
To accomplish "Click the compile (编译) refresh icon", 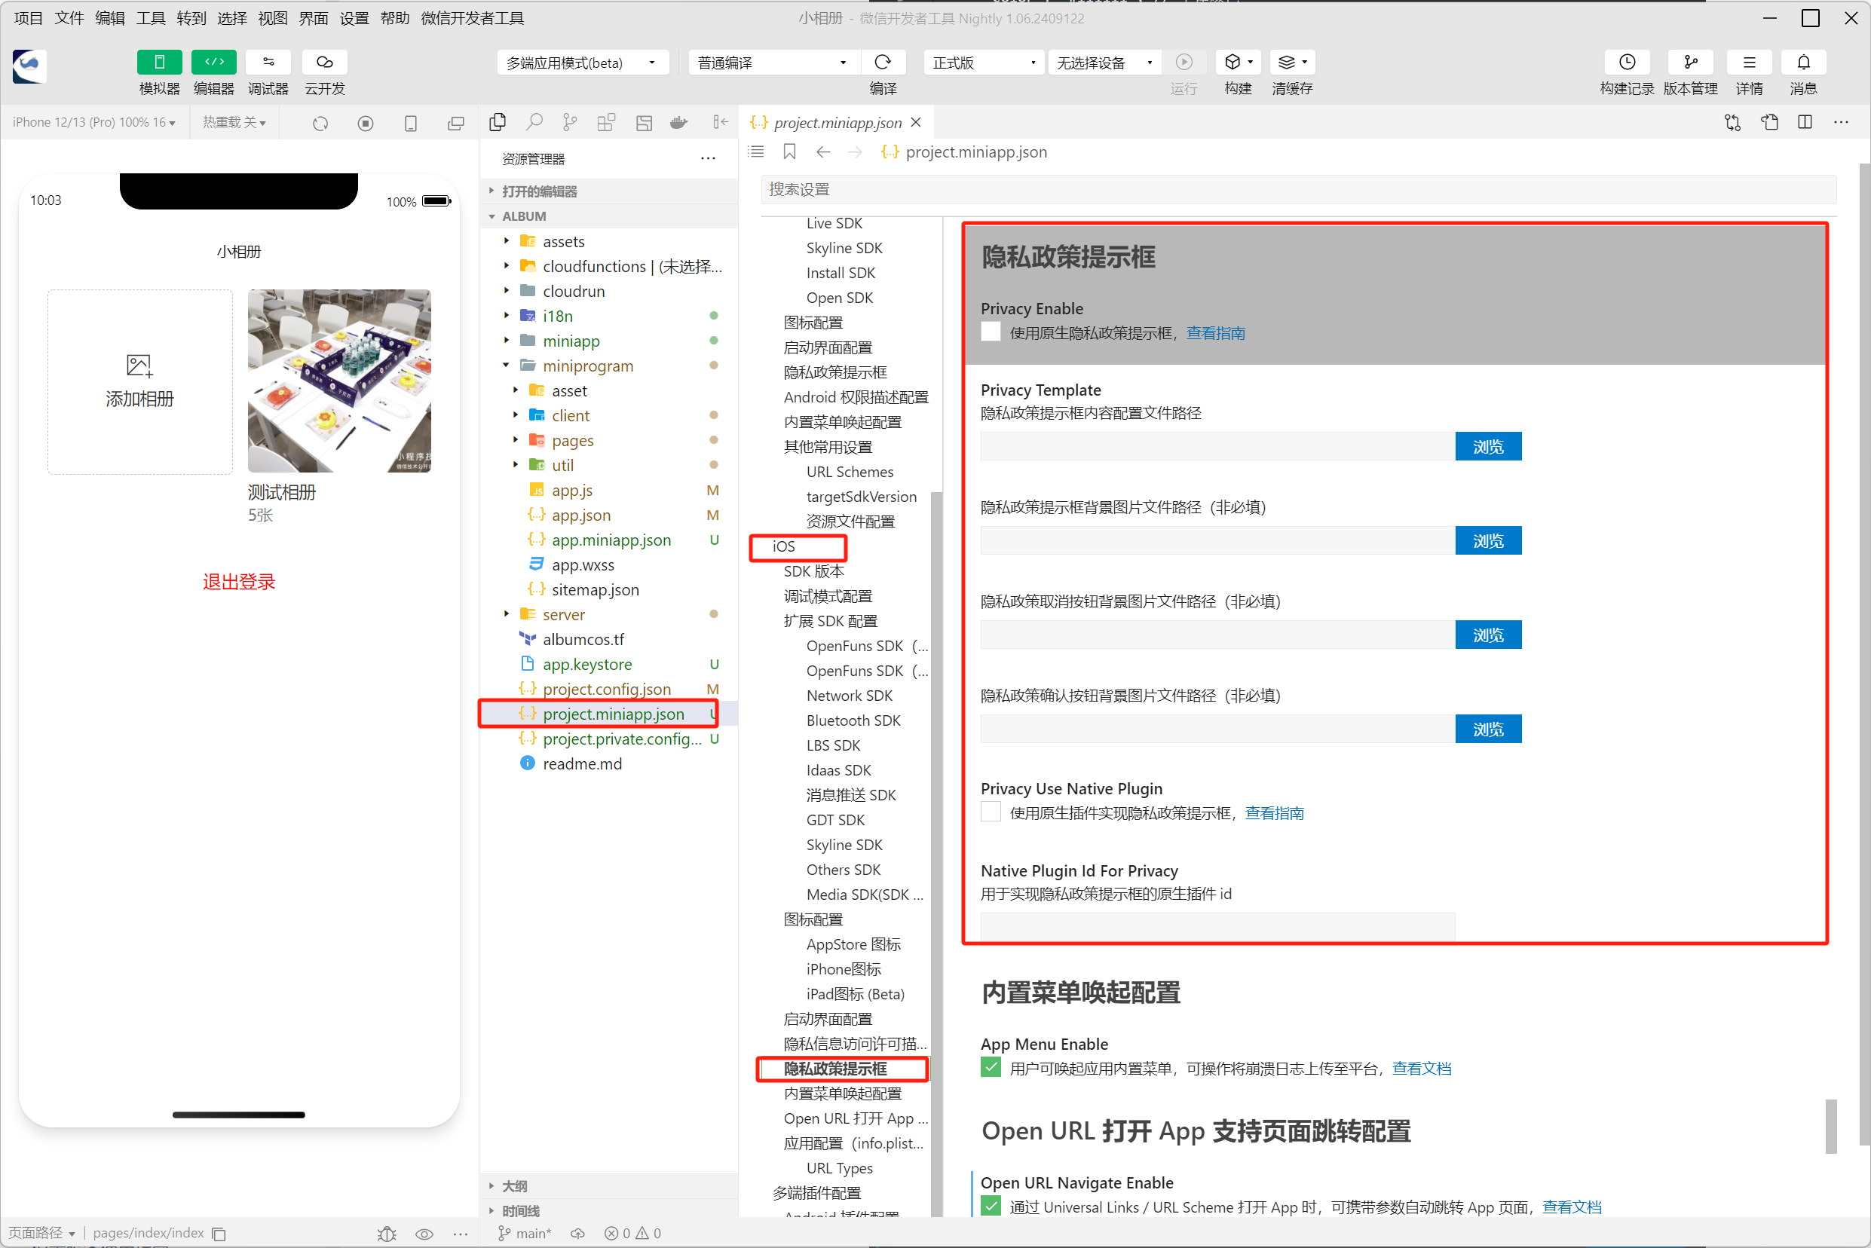I will coord(882,62).
